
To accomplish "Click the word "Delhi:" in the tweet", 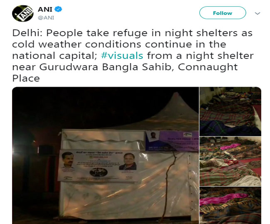I will (x=27, y=33).
